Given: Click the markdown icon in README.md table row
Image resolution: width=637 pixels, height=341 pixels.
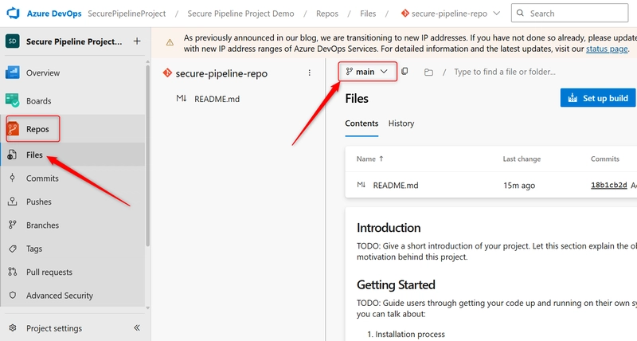Looking at the screenshot, I should pyautogui.click(x=361, y=185).
